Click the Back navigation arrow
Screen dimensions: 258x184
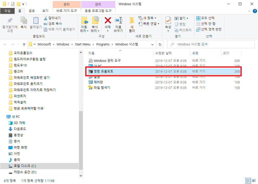(5, 44)
